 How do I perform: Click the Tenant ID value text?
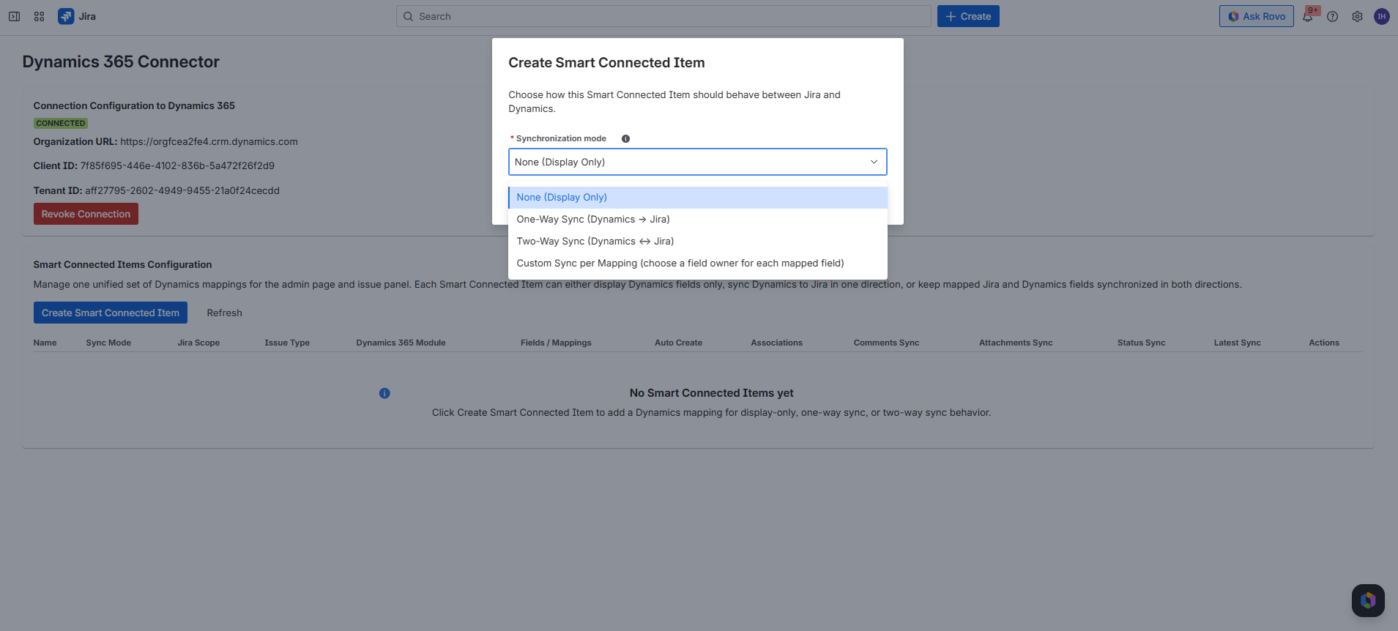click(x=182, y=190)
